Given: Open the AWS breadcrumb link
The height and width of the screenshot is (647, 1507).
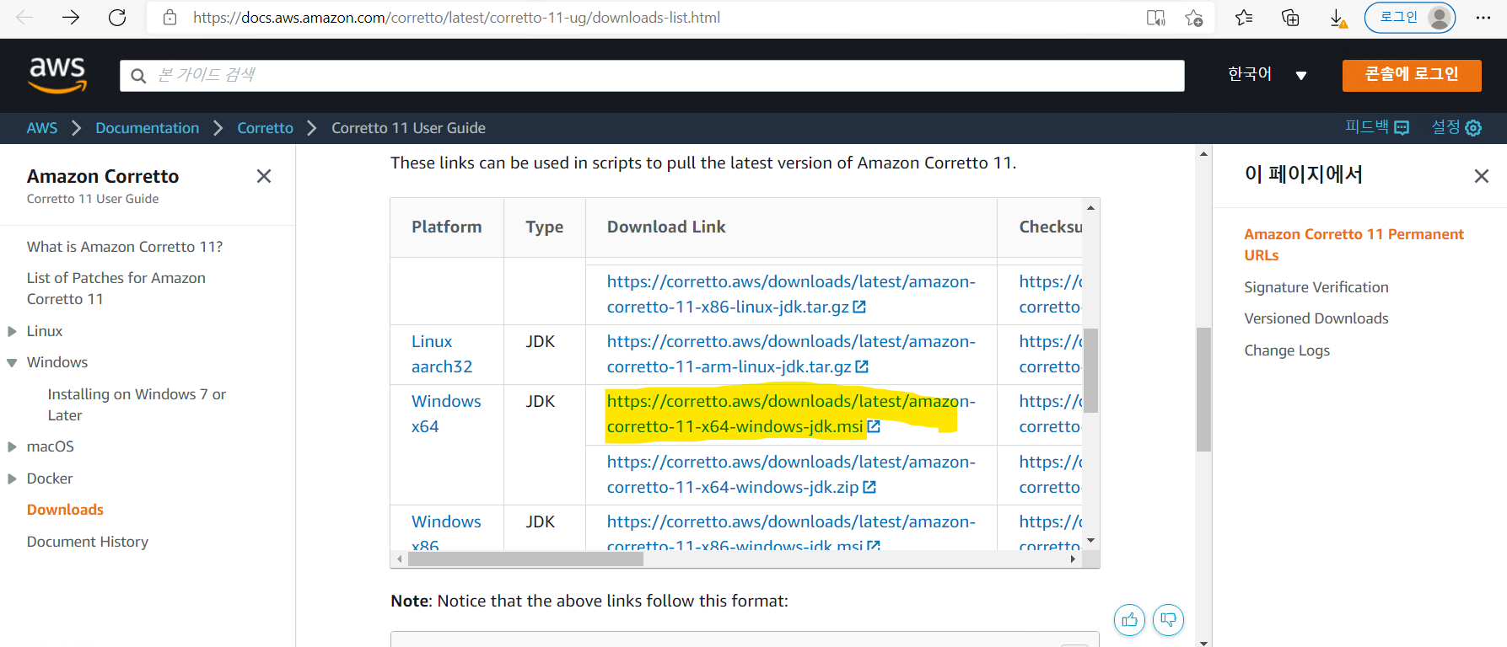Looking at the screenshot, I should [42, 128].
